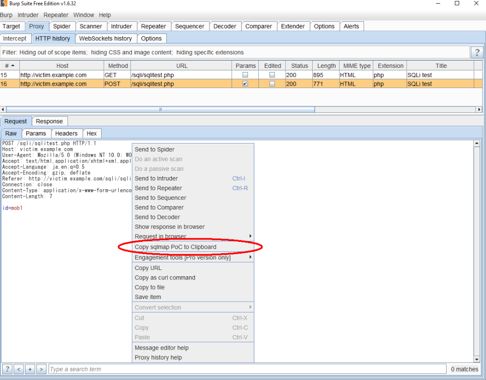Screen dimensions: 486x380
Task: Click request editor scroll up arrow
Action: 477,143
